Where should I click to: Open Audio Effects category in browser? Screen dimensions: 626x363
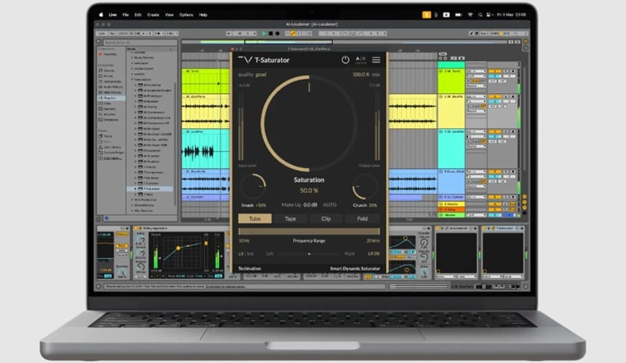[110, 87]
